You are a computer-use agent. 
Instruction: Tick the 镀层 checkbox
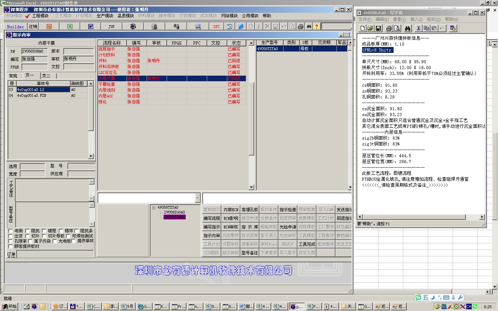click(44, 231)
